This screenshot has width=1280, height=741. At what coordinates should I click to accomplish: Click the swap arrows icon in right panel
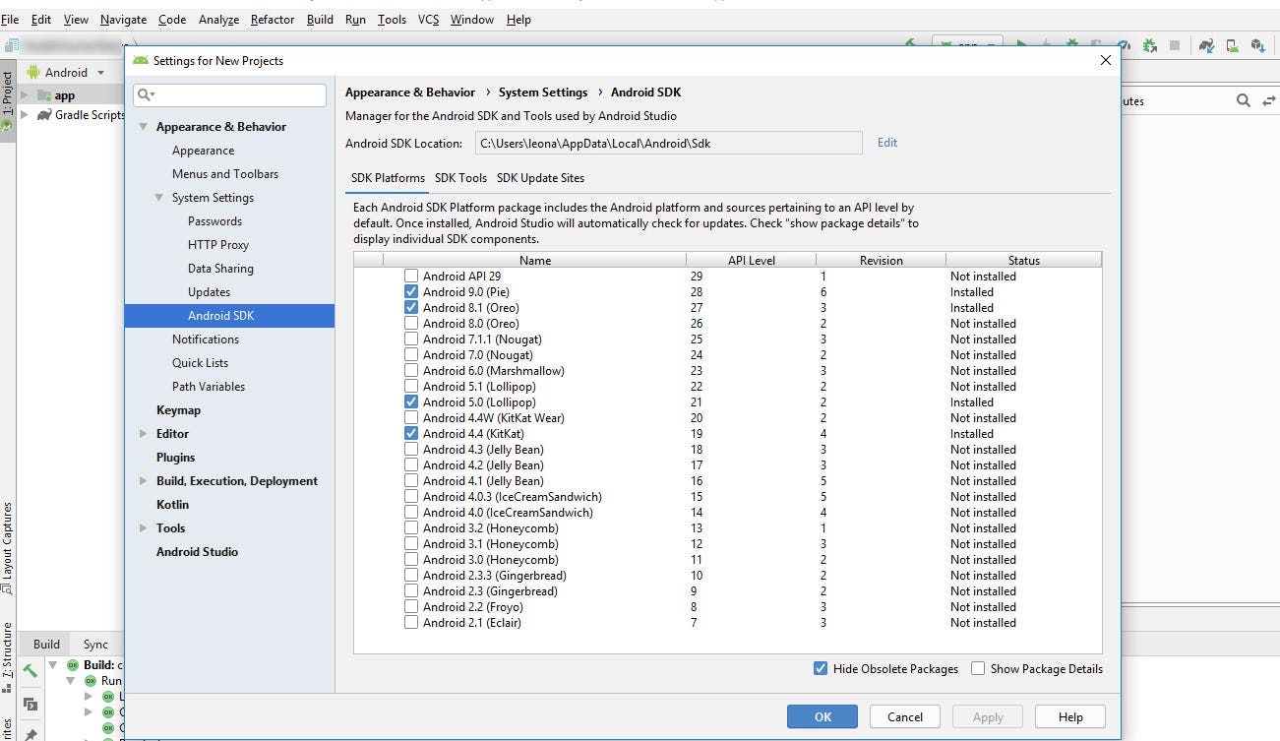(1269, 100)
